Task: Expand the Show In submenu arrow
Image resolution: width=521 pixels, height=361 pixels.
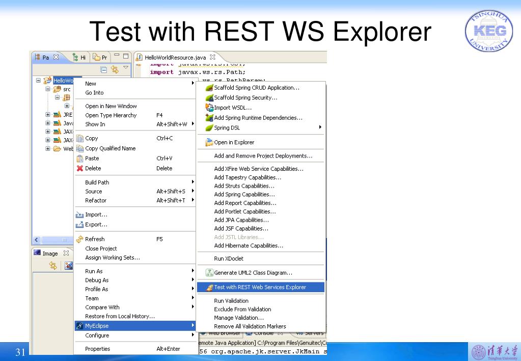Action: click(193, 124)
